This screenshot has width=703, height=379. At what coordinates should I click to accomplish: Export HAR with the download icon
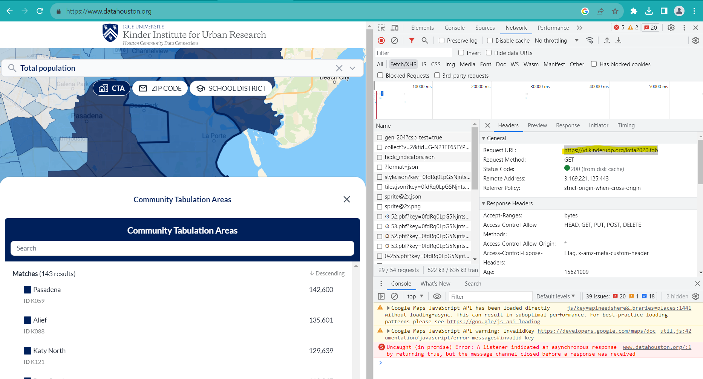(619, 40)
